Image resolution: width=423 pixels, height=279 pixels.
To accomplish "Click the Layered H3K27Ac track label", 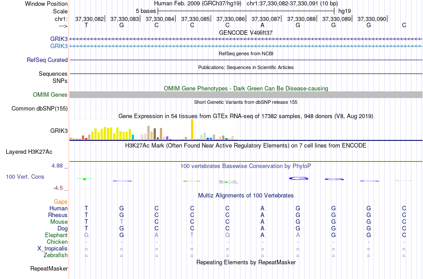I will tap(29, 152).
